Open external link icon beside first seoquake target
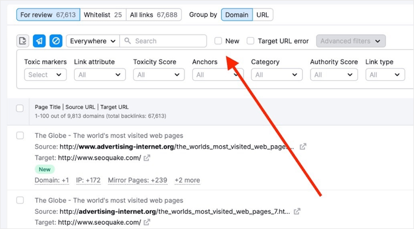The width and height of the screenshot is (414, 229). tap(147, 158)
